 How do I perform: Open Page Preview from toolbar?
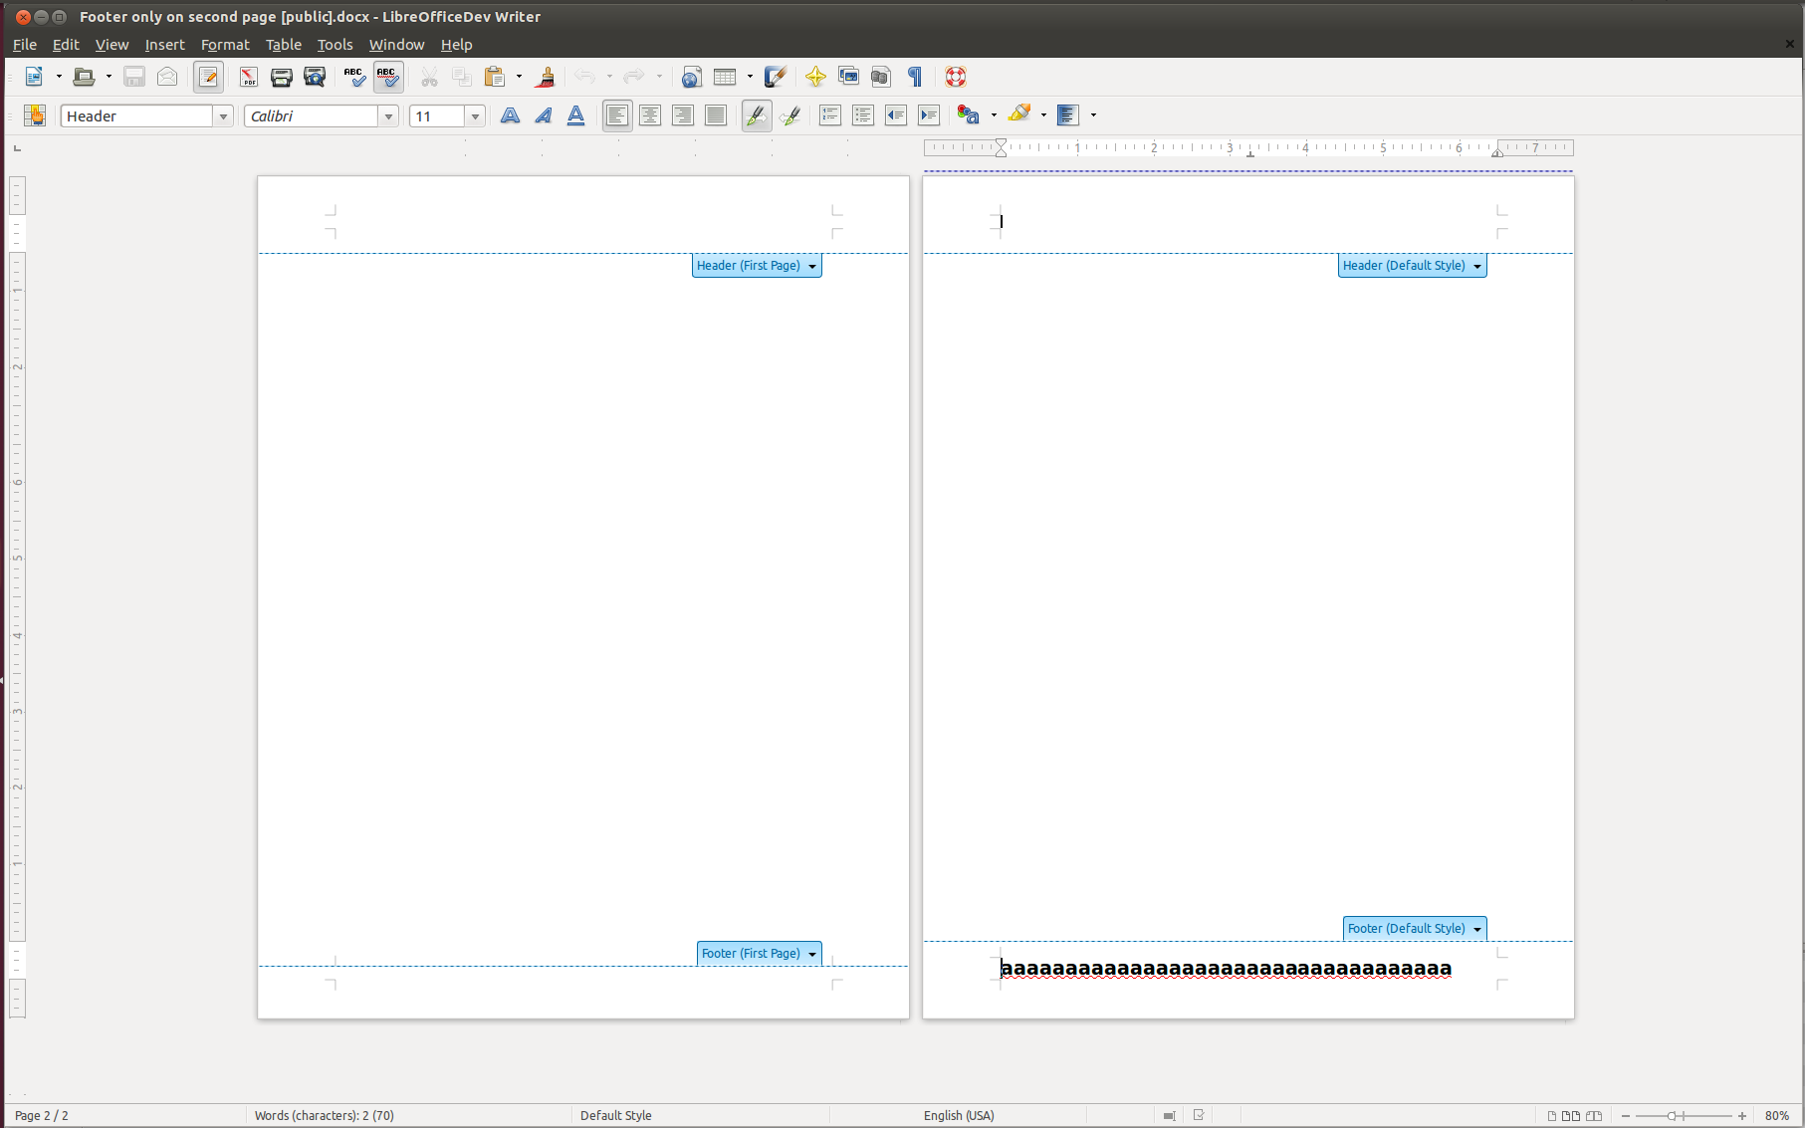click(x=315, y=77)
